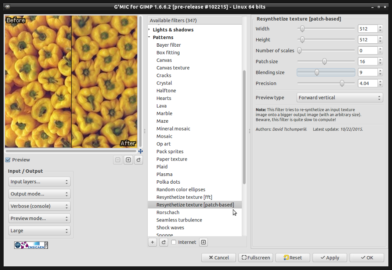
Task: Click the Patch size slider handle
Action: [x=324, y=61]
